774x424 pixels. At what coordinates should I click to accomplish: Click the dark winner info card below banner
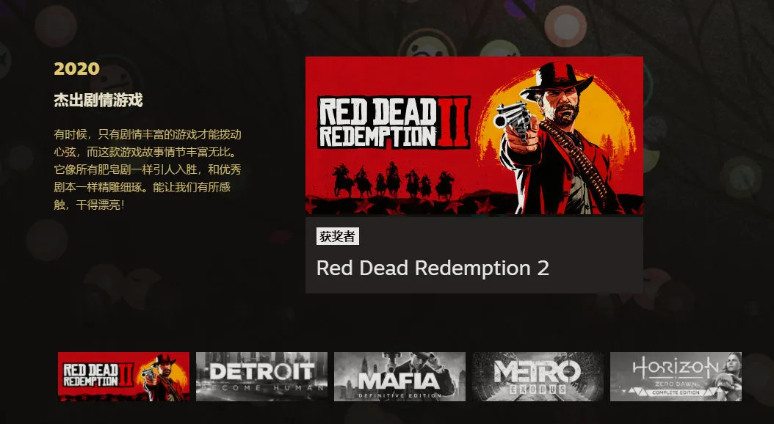coord(474,255)
